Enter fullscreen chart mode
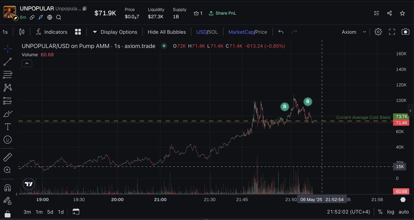The height and width of the screenshot is (220, 414). [392, 32]
